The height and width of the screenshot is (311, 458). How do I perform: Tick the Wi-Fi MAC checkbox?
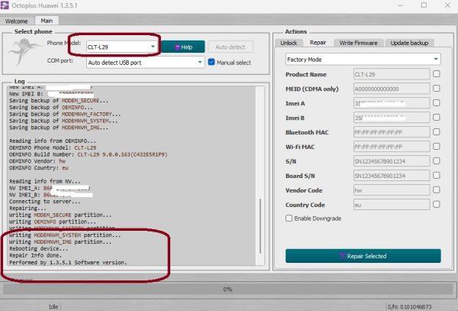tap(437, 147)
